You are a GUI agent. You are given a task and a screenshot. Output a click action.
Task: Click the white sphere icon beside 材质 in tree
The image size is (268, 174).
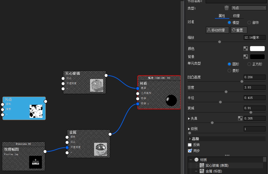[196, 160]
